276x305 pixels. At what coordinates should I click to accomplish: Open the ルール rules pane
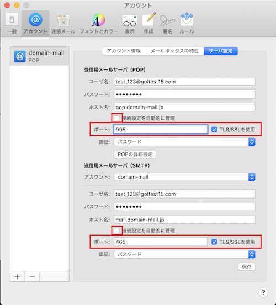187,23
